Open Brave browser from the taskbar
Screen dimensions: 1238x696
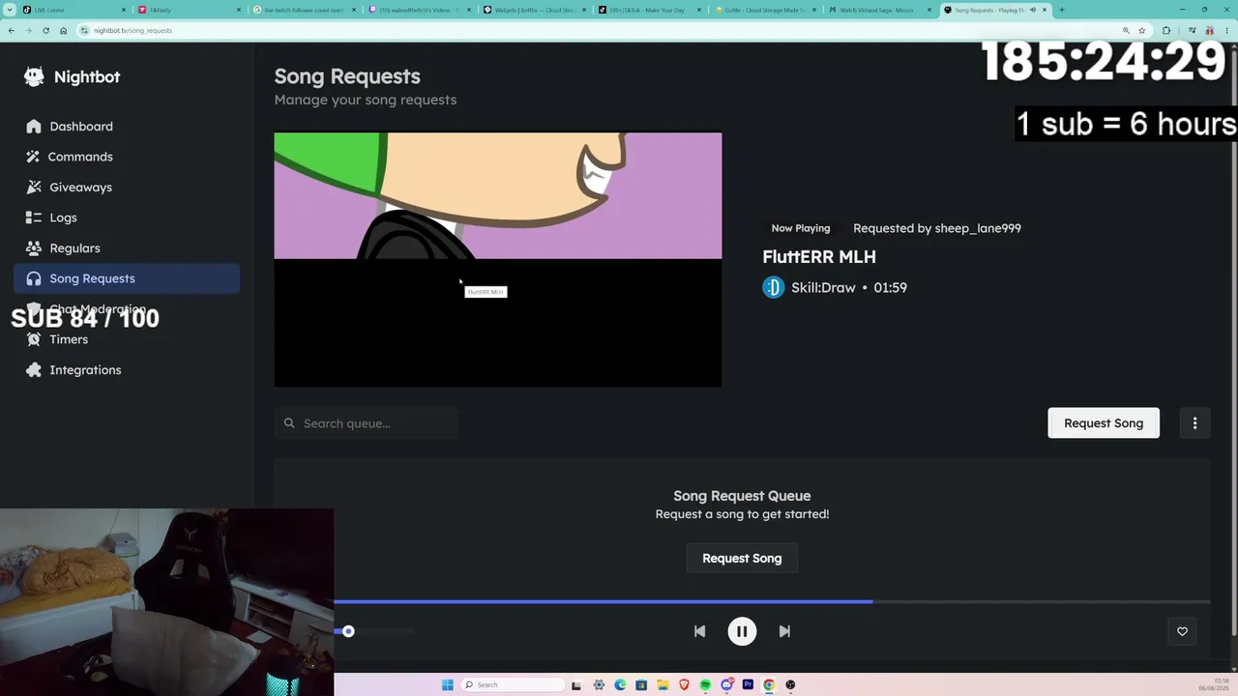pyautogui.click(x=684, y=684)
